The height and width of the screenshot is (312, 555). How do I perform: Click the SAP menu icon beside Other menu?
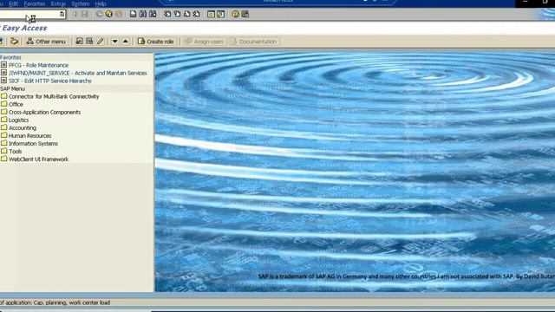click(x=14, y=42)
